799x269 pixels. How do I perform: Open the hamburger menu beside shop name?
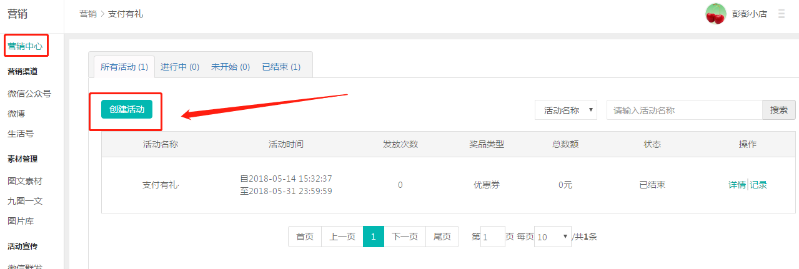[781, 14]
